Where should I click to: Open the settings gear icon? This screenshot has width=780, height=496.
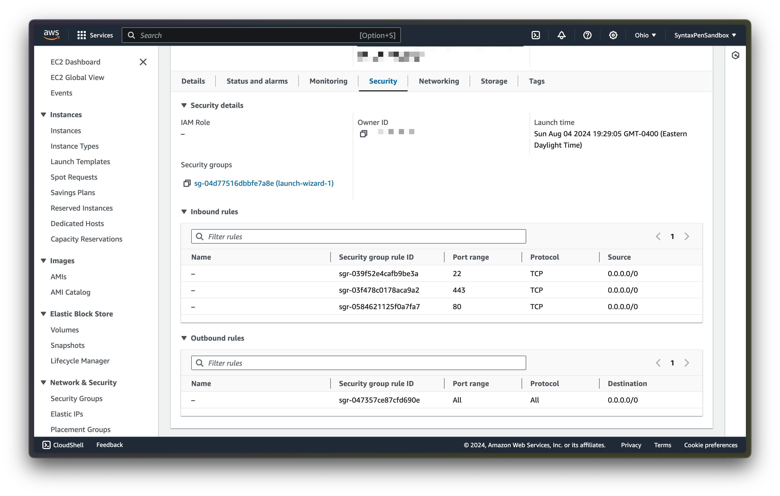click(613, 35)
